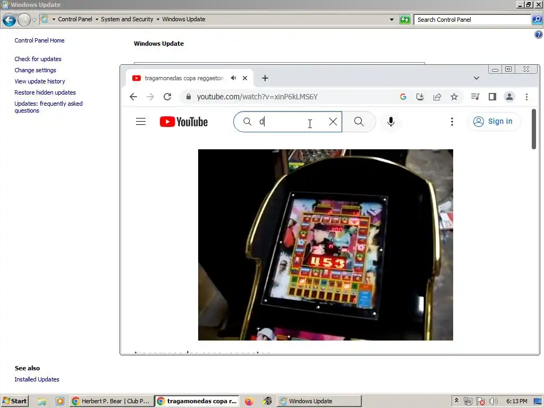View update history
The image size is (544, 408).
(40, 81)
